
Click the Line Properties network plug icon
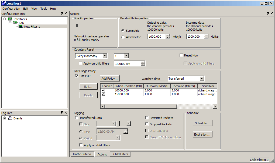point(76,26)
